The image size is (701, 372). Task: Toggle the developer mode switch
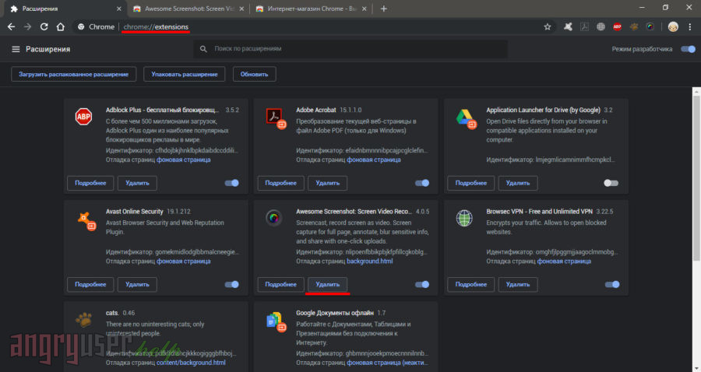[687, 49]
